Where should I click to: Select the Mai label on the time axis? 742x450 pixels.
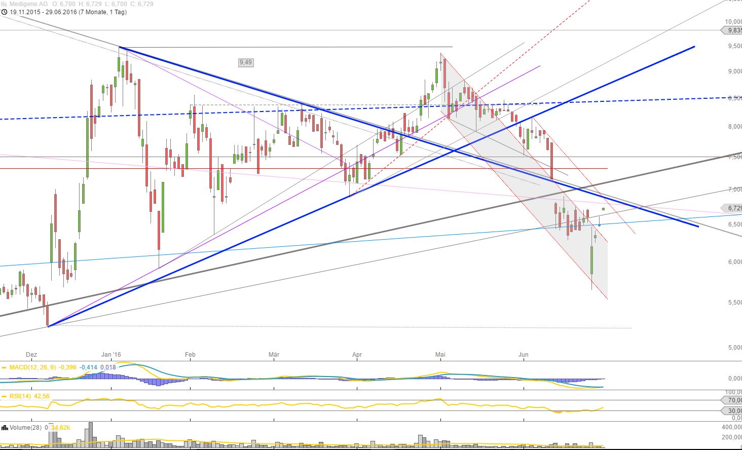[440, 355]
